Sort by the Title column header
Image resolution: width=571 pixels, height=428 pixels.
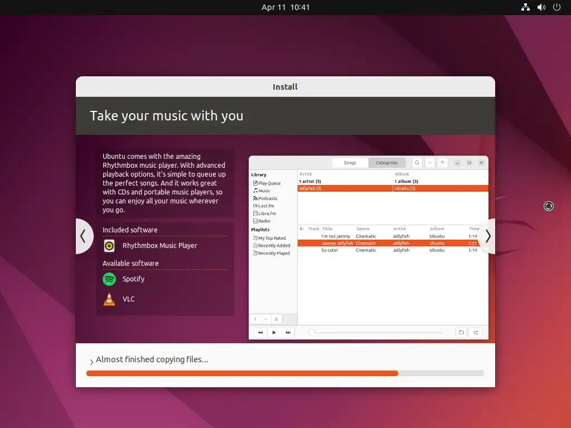(x=327, y=229)
